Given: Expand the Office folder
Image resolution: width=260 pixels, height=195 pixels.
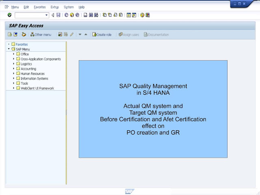Looking at the screenshot, I should [13, 54].
